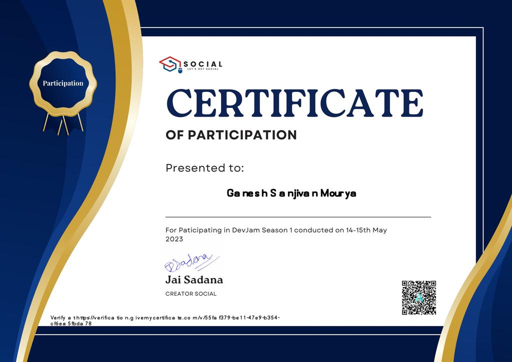Click the CREATOR SOCIAL label
512x362 pixels.
tap(190, 294)
